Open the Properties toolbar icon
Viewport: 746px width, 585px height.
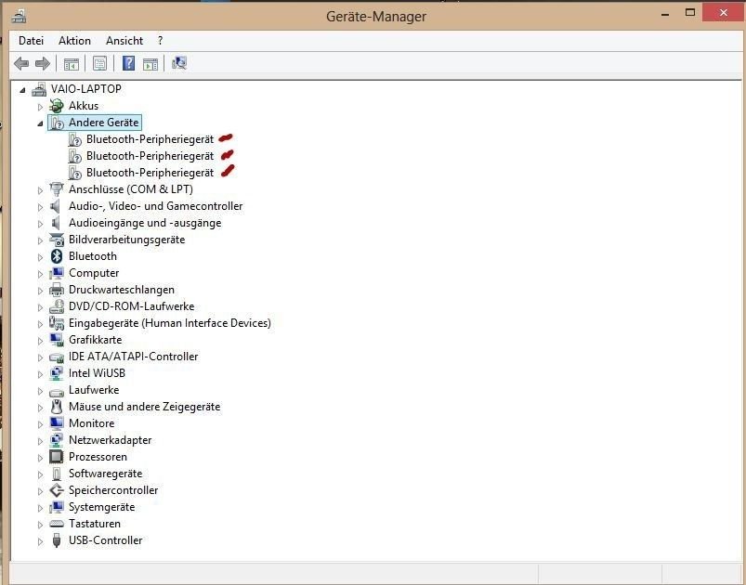100,63
